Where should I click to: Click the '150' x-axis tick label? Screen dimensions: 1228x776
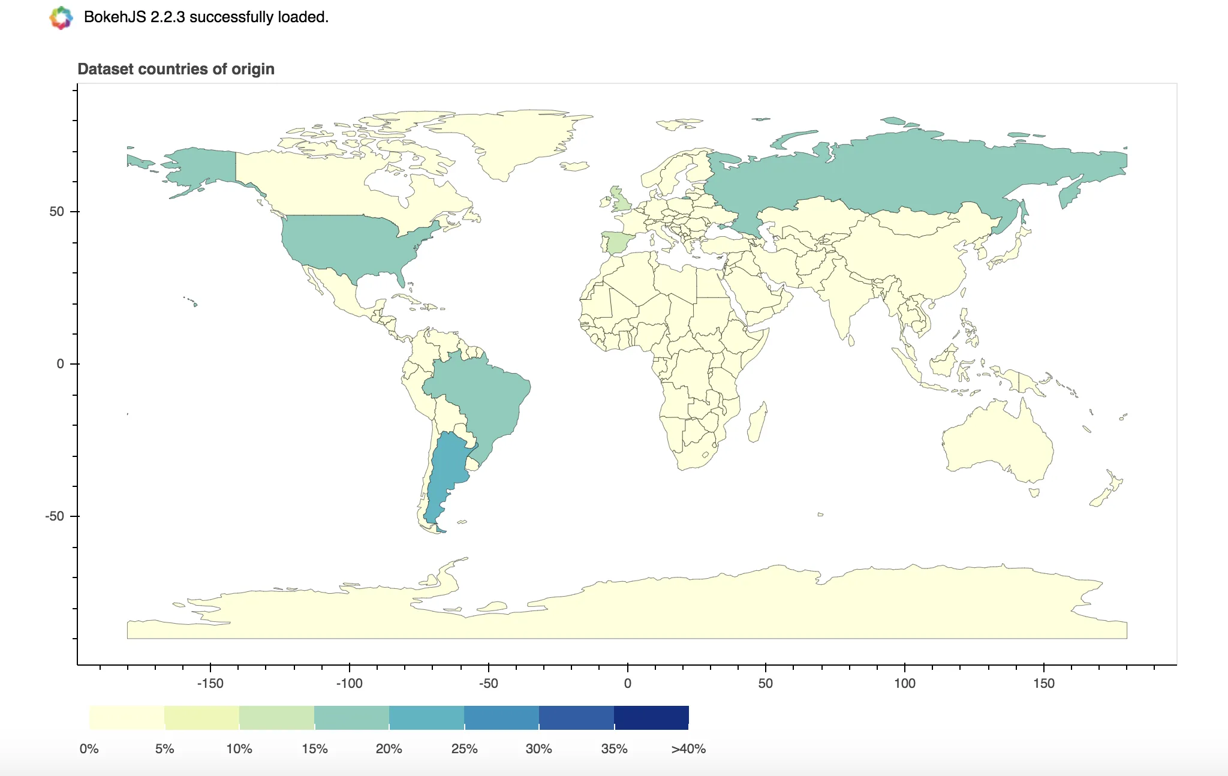point(1044,684)
